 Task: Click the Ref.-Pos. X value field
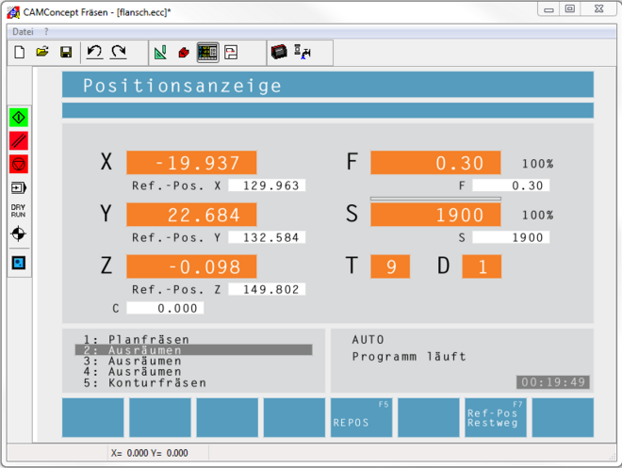click(x=267, y=186)
